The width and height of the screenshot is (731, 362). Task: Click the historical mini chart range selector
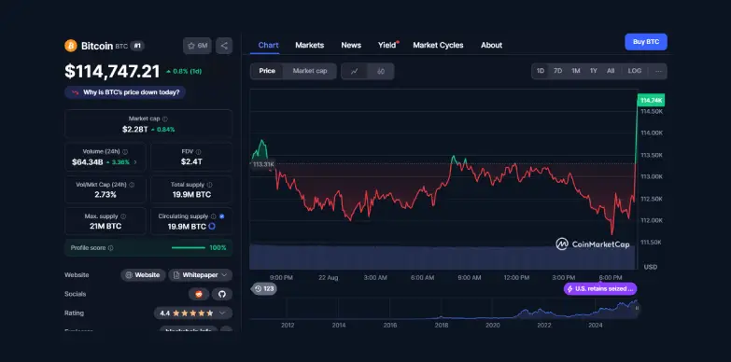[x=443, y=309]
